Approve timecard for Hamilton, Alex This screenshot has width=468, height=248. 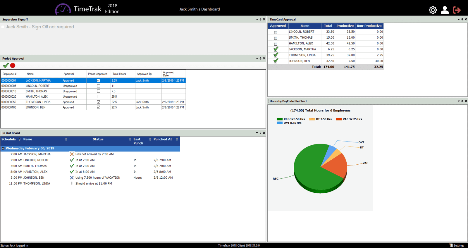(276, 44)
